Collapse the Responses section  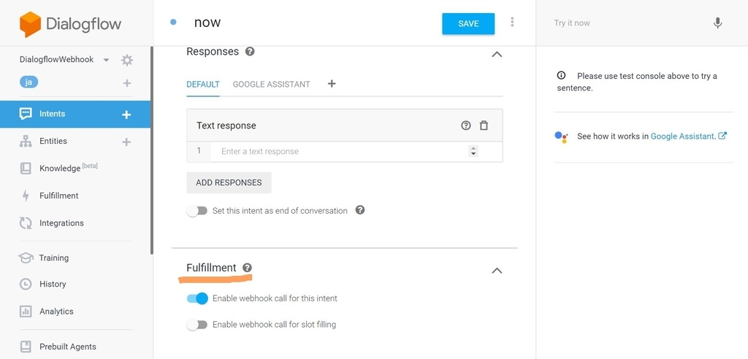click(497, 54)
